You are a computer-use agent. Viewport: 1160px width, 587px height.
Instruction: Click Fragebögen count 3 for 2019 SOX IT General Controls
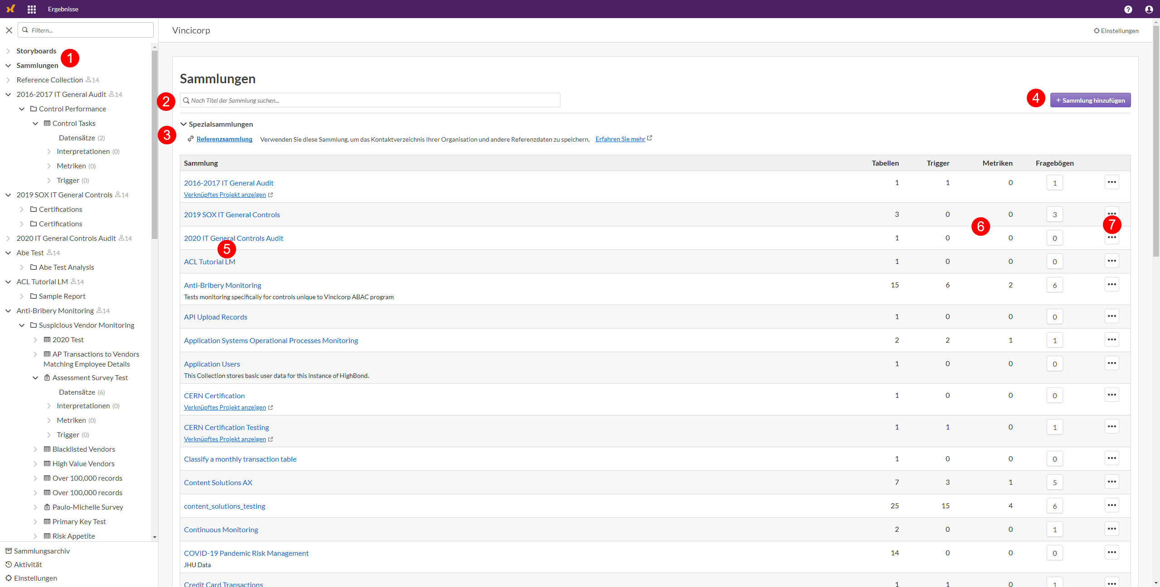pyautogui.click(x=1054, y=214)
